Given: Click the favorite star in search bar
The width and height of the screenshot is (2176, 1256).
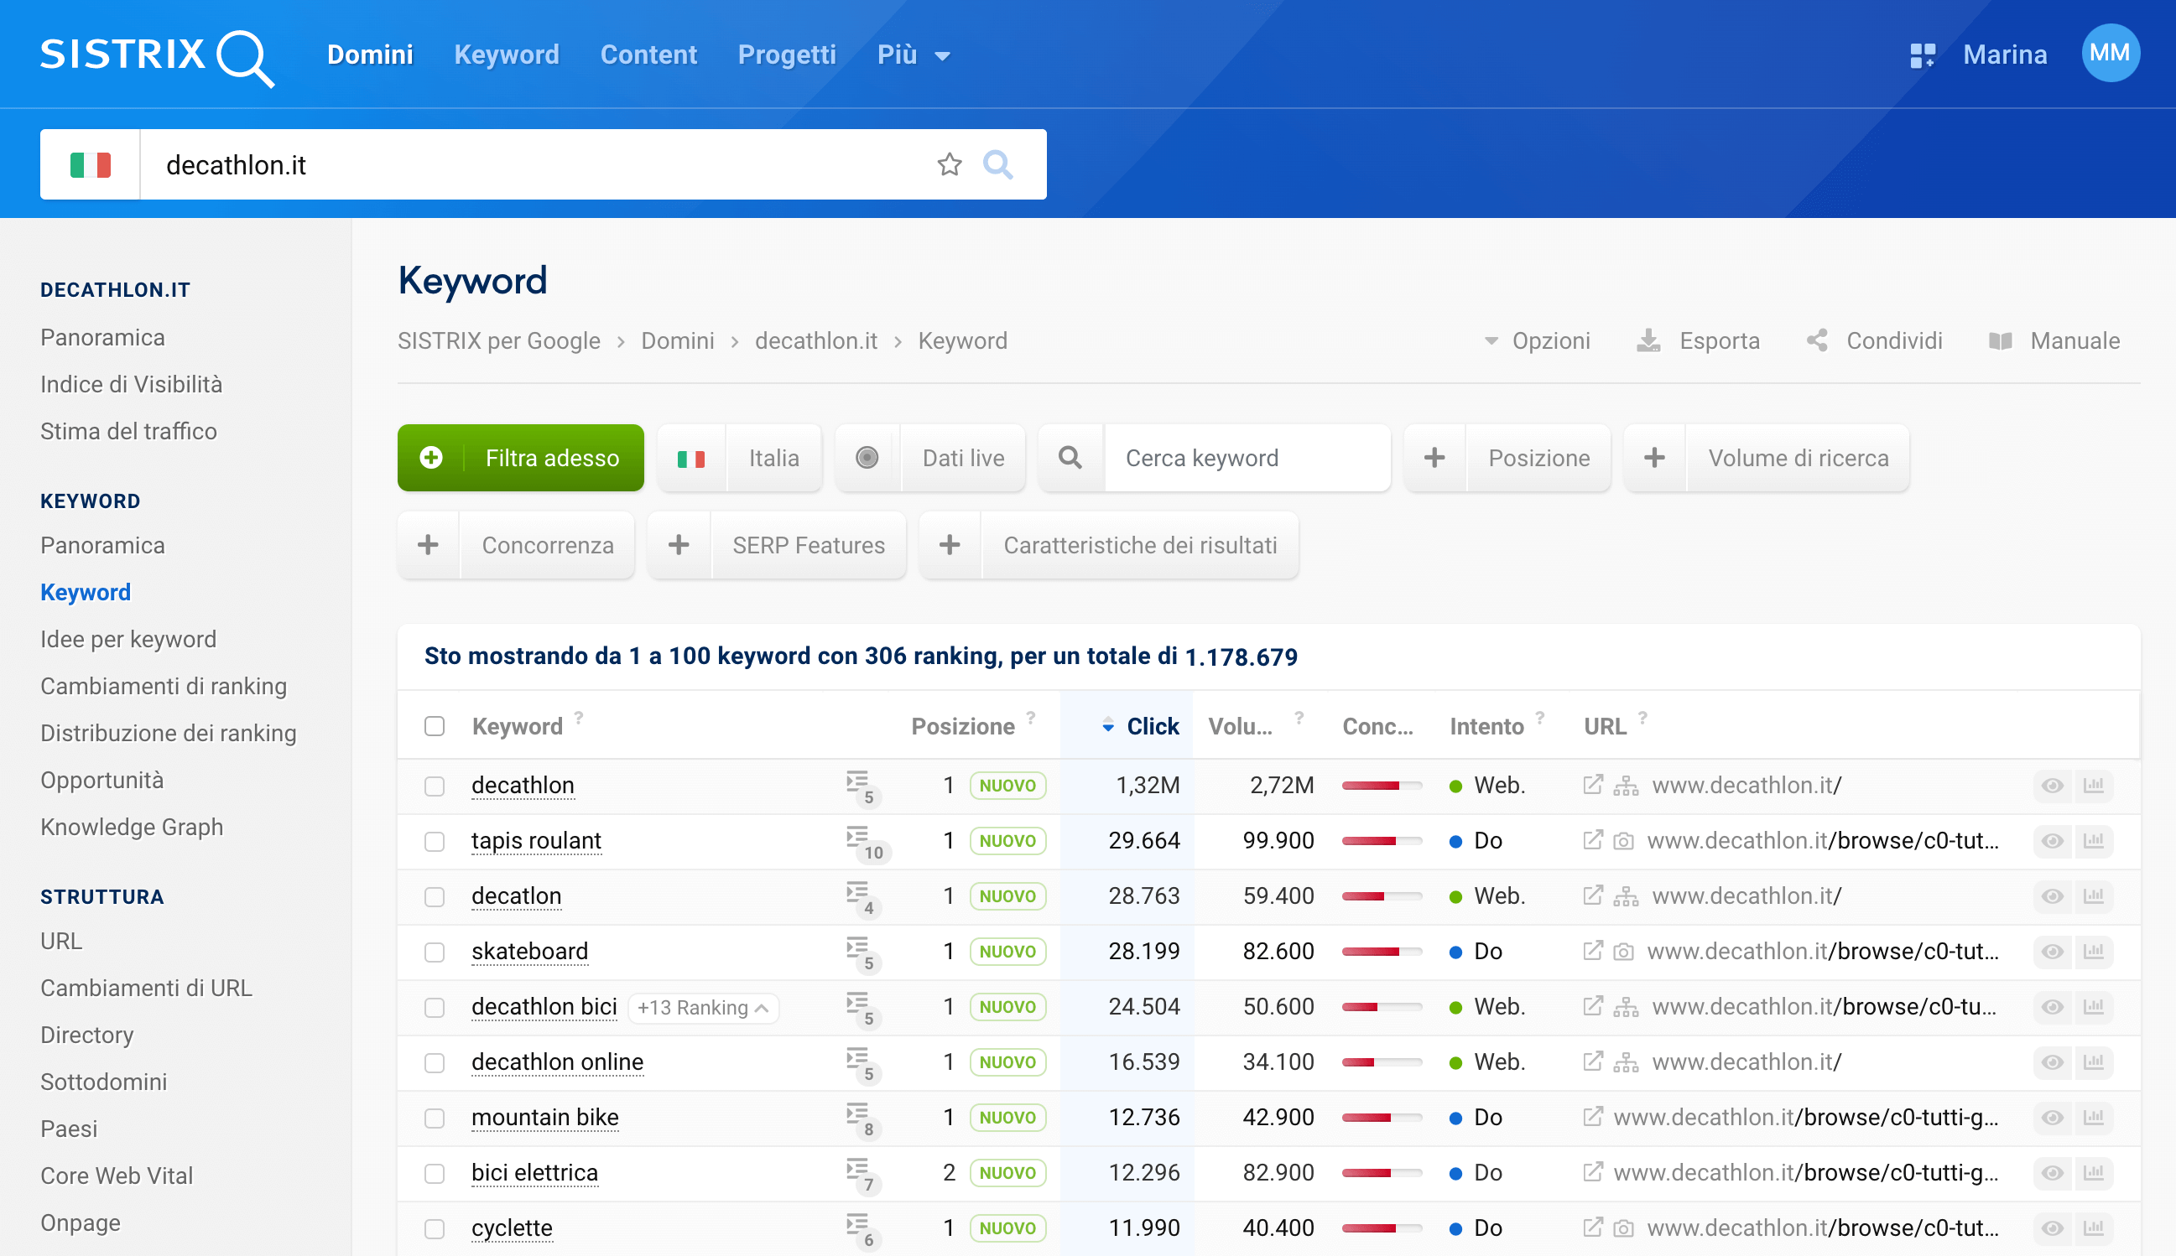Looking at the screenshot, I should click(949, 163).
